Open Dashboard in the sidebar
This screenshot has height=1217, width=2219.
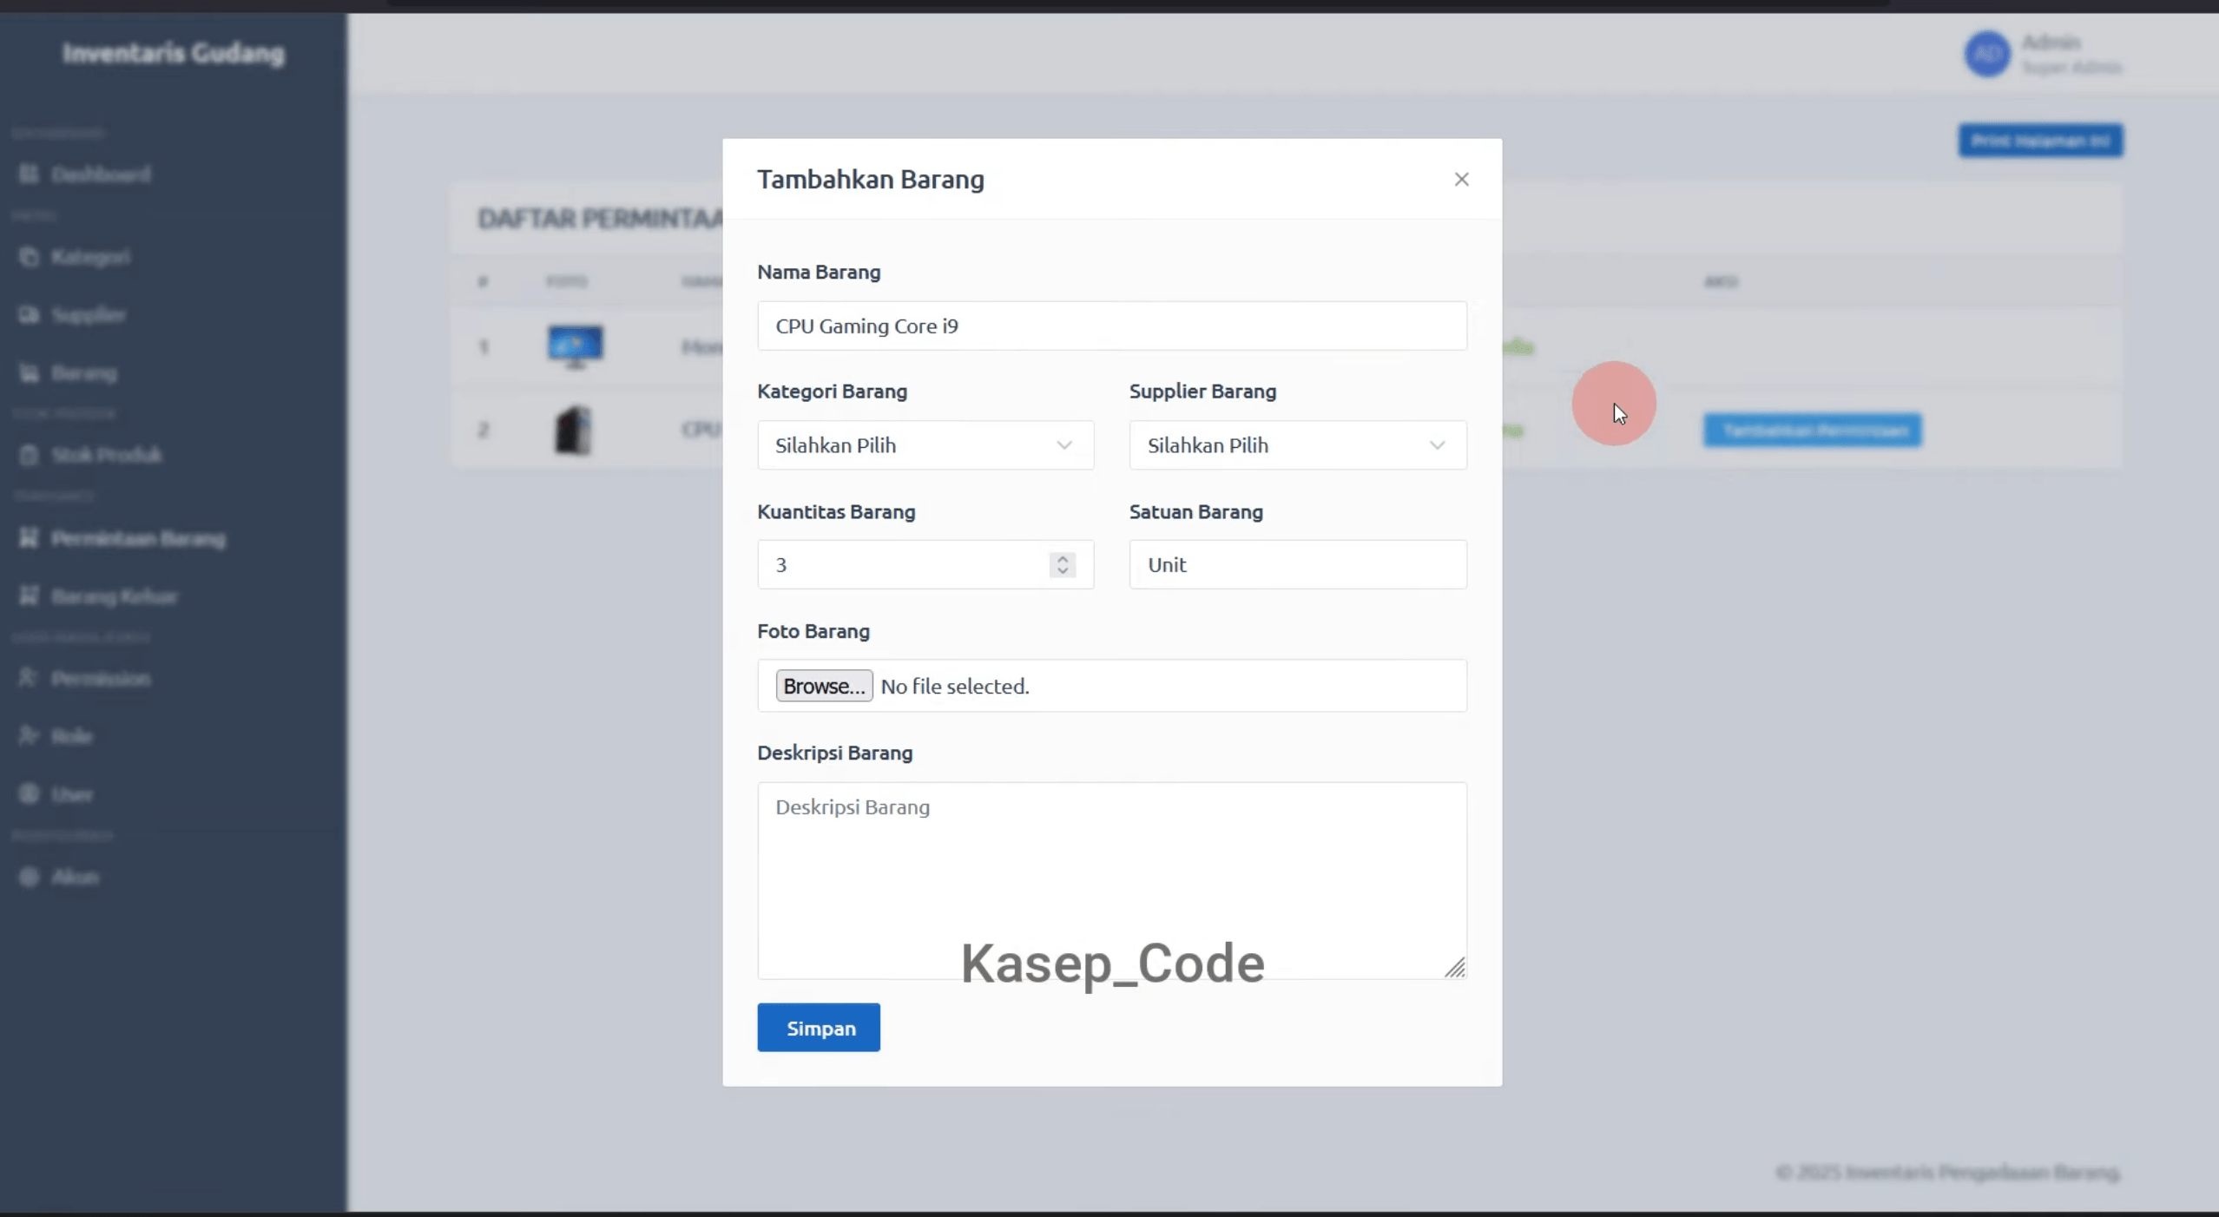(100, 174)
